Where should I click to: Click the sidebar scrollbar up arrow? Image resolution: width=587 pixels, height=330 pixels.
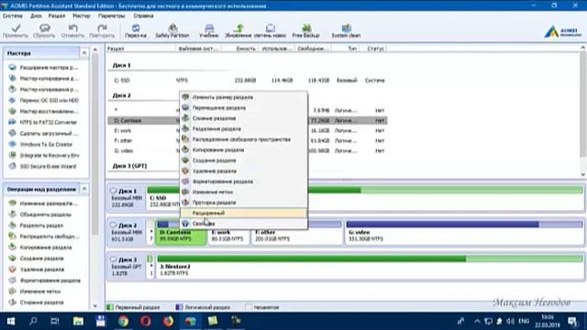click(x=95, y=49)
